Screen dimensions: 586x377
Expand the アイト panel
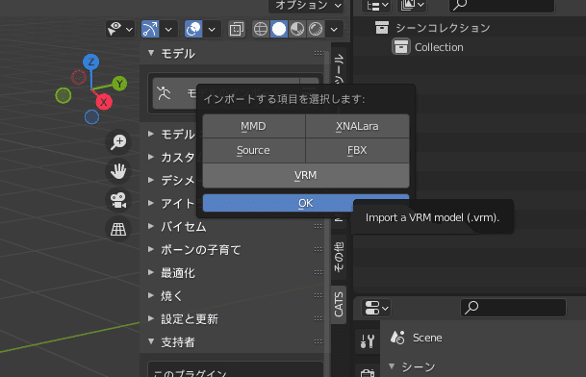151,203
